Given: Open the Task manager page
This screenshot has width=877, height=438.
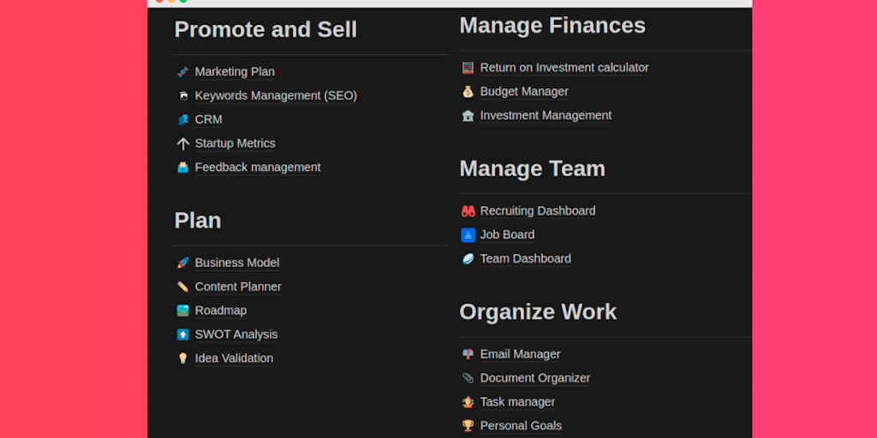Looking at the screenshot, I should click(517, 402).
